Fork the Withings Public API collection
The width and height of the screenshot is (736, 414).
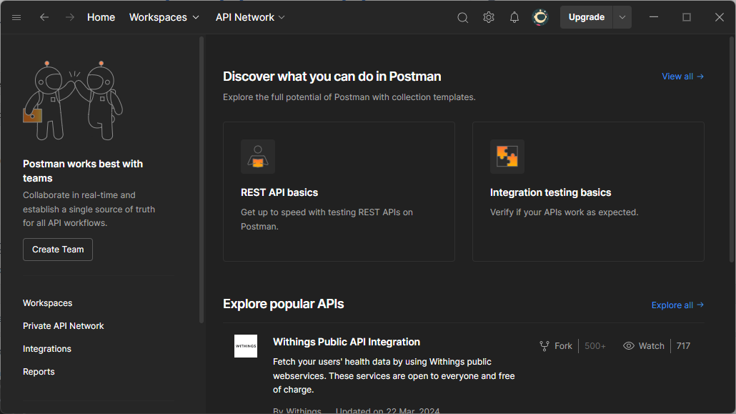point(556,346)
